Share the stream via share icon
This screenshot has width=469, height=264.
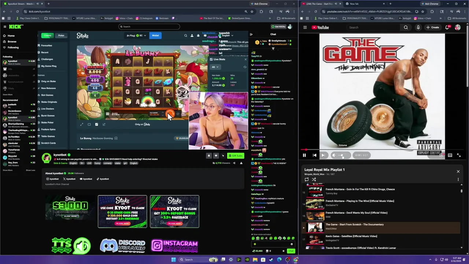click(234, 163)
